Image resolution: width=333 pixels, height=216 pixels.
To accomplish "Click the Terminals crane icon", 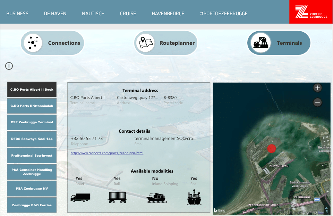I will coord(261,43).
